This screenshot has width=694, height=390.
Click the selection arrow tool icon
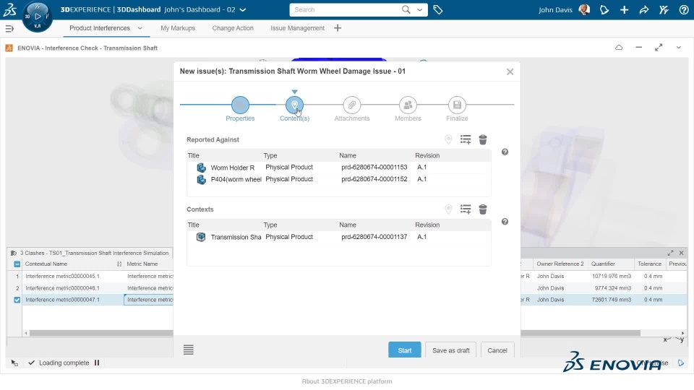point(14,363)
